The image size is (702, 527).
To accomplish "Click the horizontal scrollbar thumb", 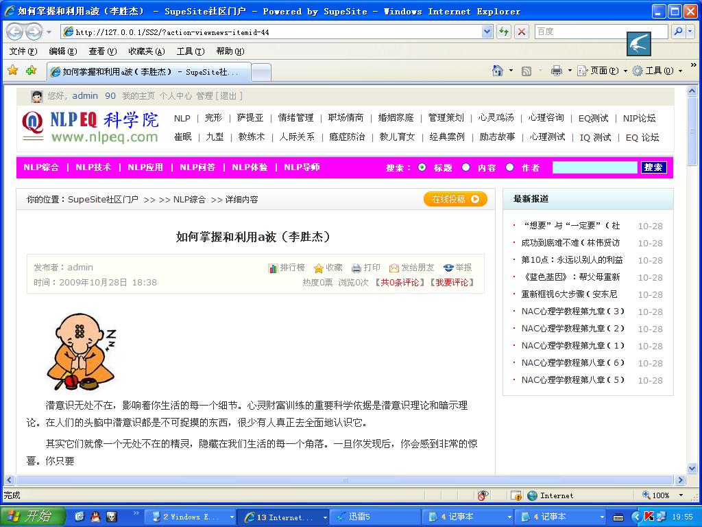I will click(x=345, y=480).
